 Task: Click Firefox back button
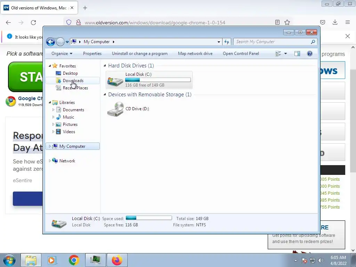(x=8, y=23)
